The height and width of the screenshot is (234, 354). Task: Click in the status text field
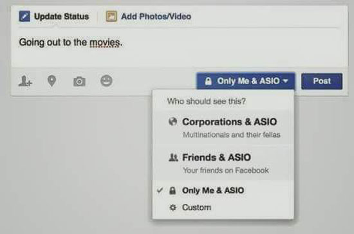pyautogui.click(x=180, y=48)
